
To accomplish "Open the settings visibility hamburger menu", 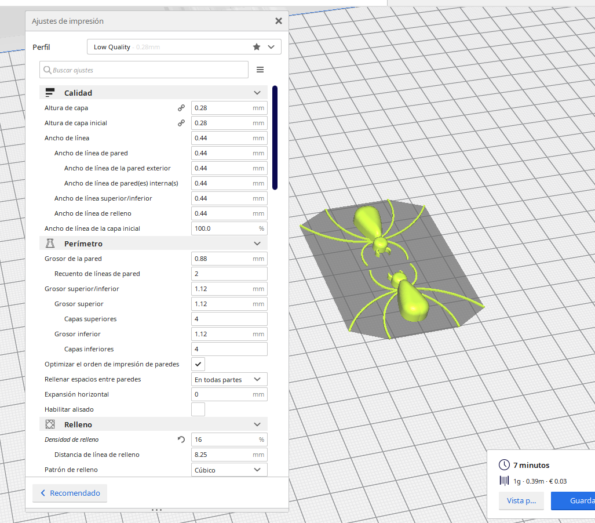I will [260, 70].
